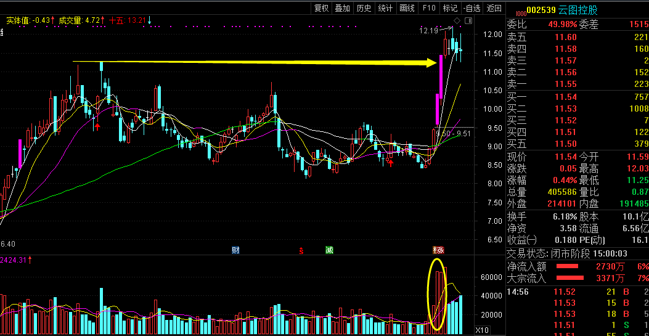This screenshot has width=649, height=336.
Task: Click the 委差 label
Action: click(589, 25)
